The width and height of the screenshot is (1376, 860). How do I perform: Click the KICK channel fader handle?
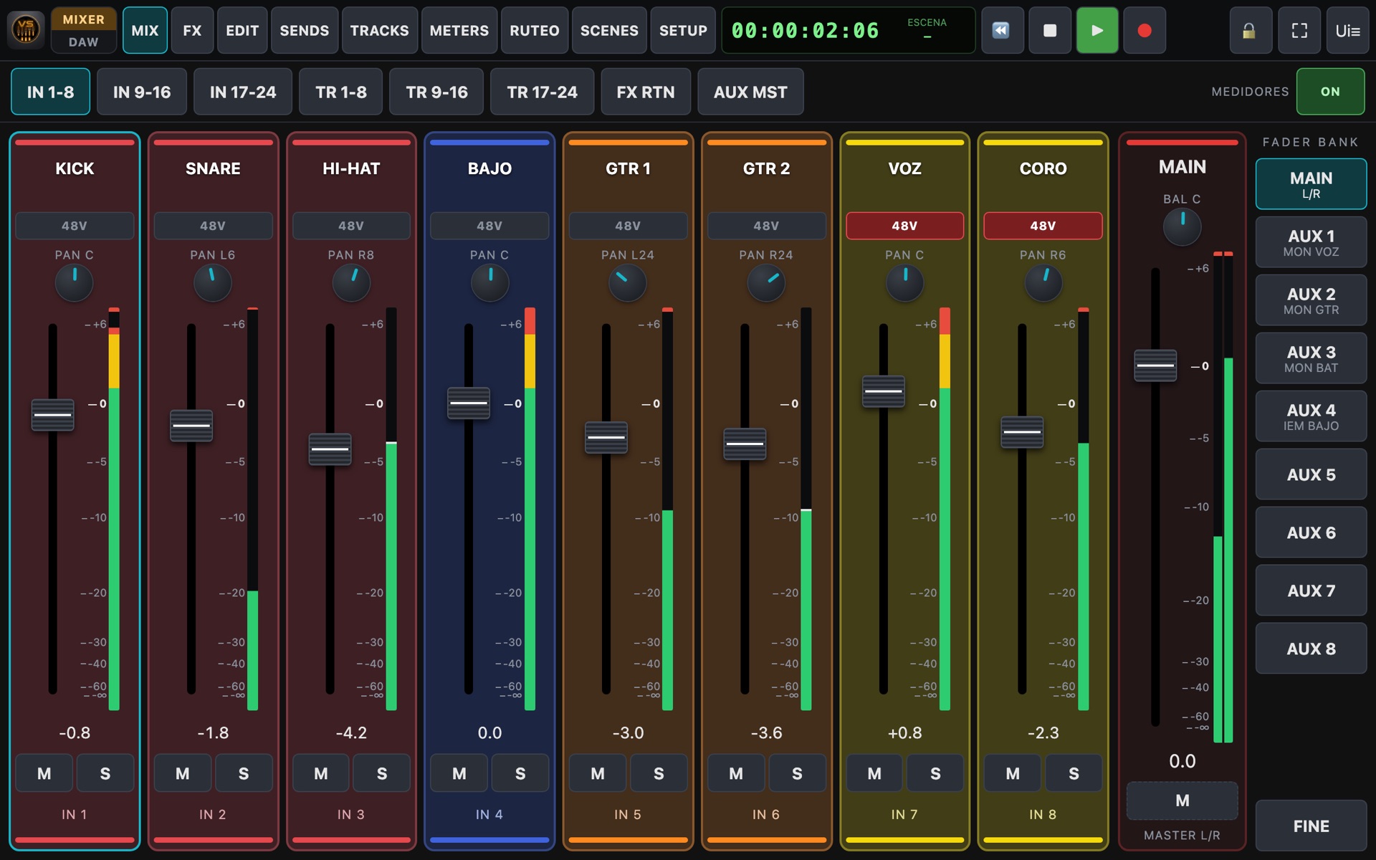coord(53,415)
